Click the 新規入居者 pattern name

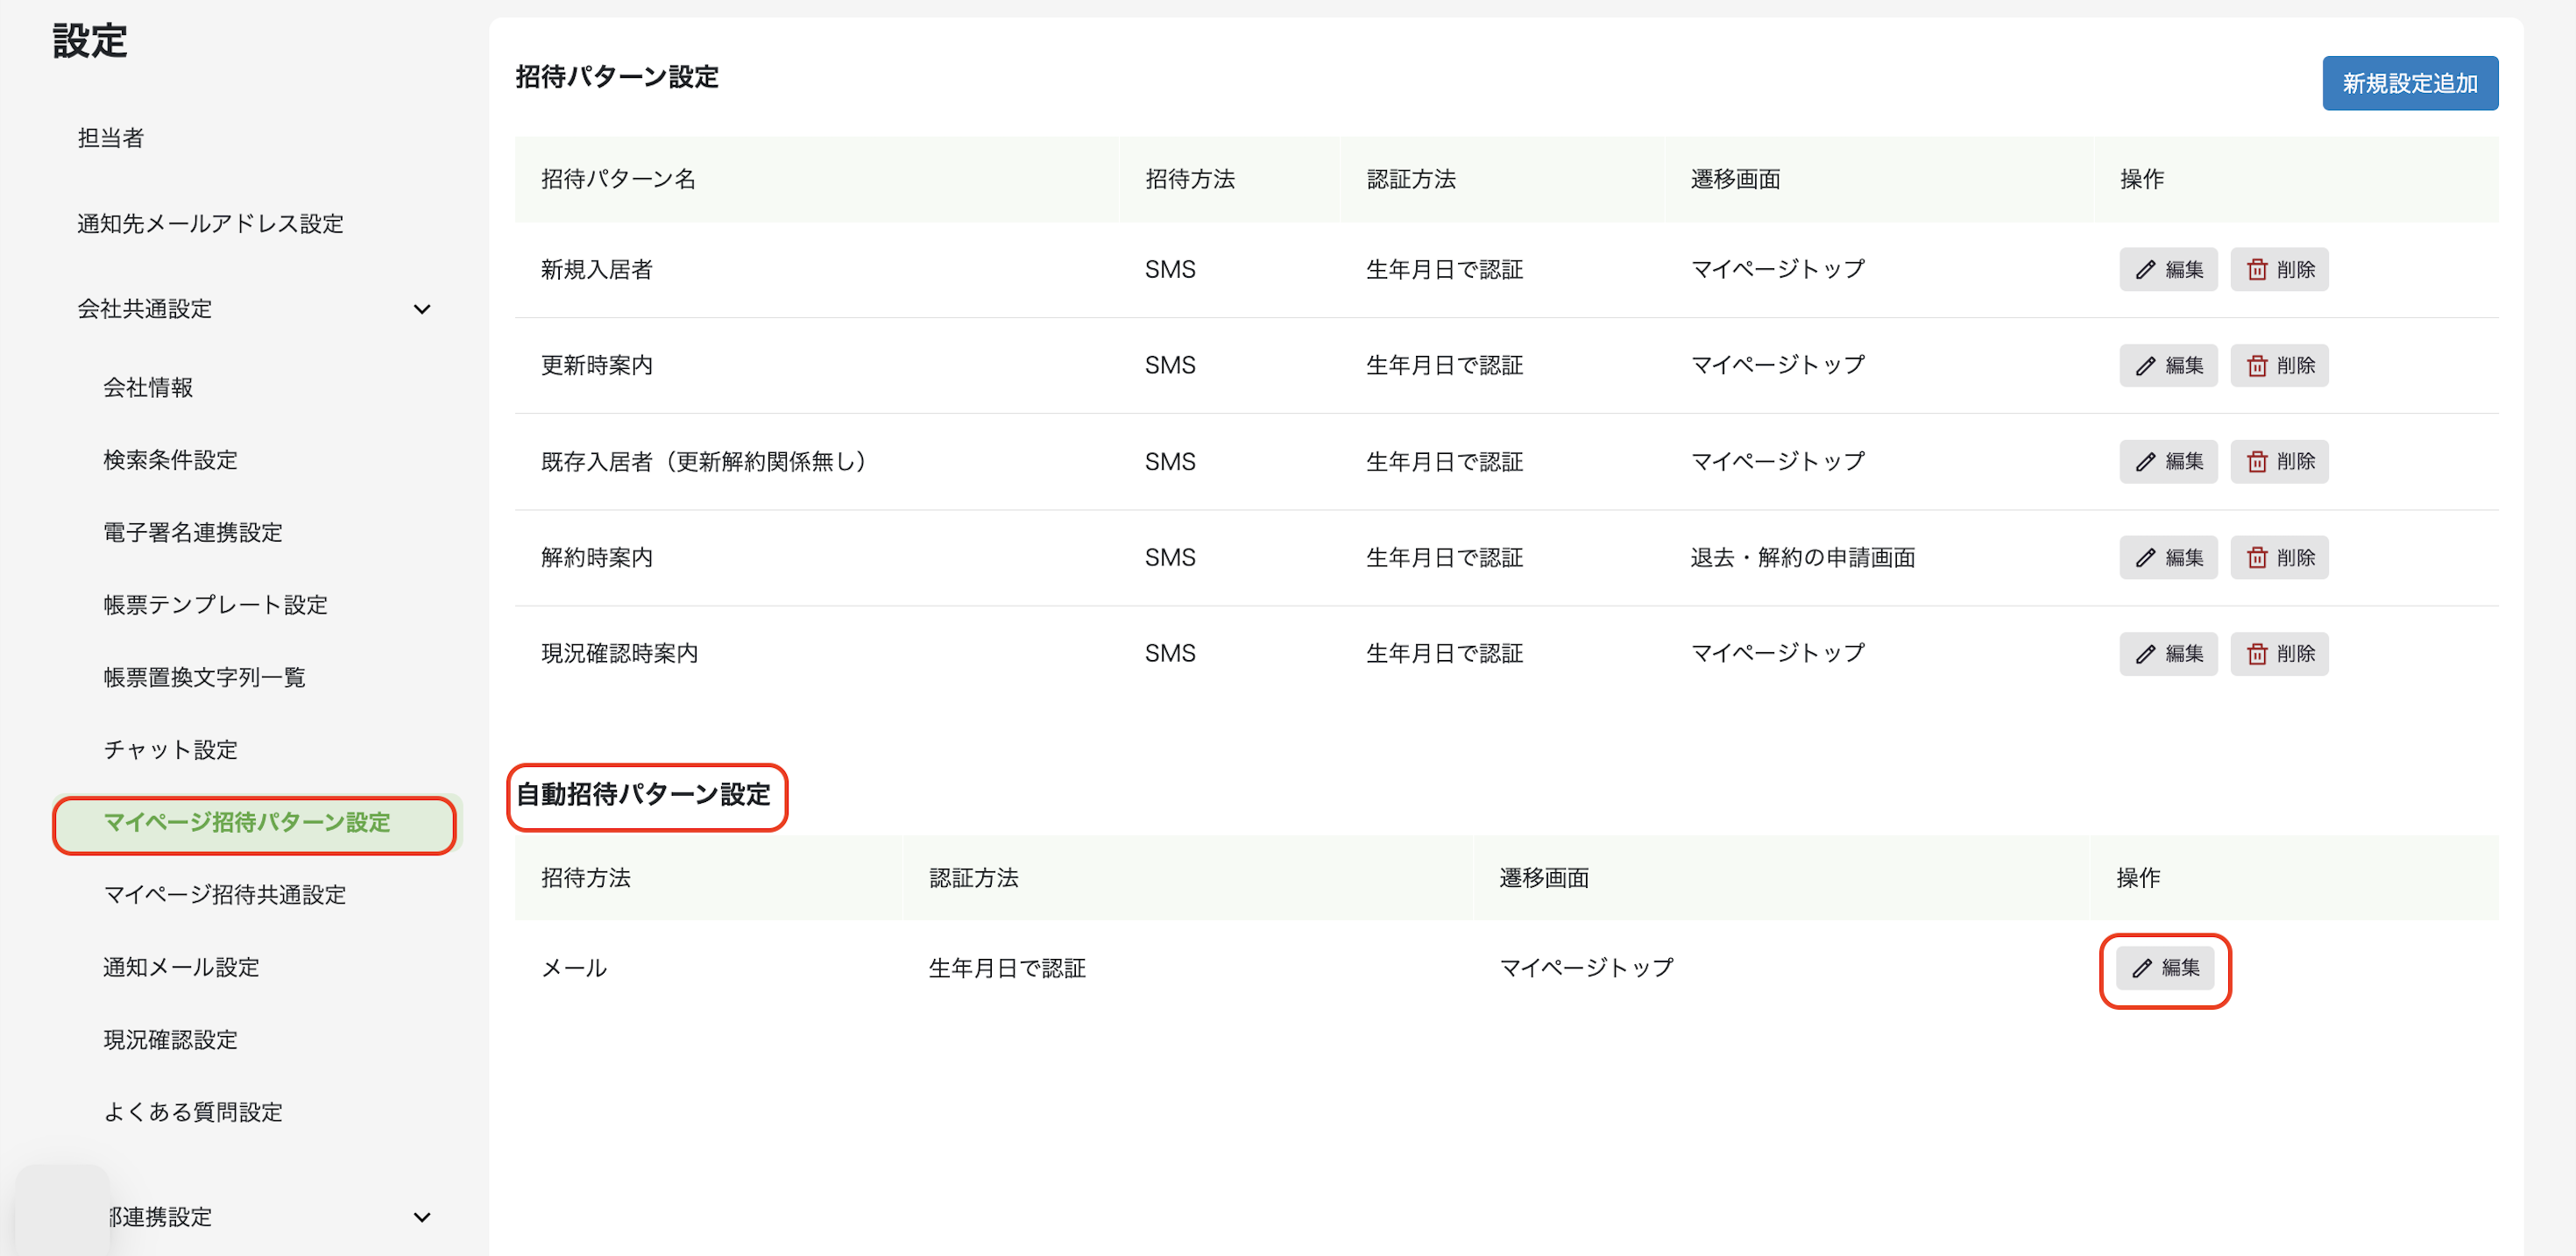(597, 269)
